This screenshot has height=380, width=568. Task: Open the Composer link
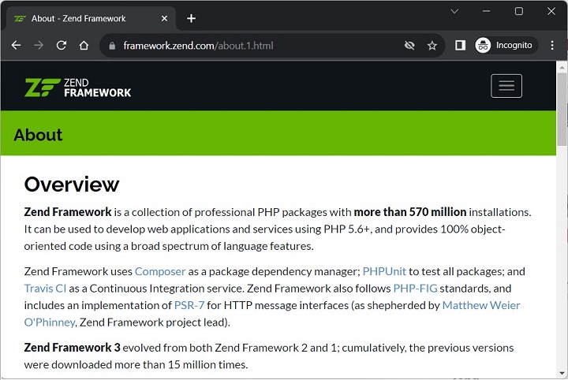pos(160,271)
